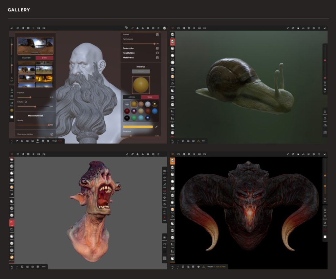Click Import HDR button in environment panel
336x279 pixels.
pyautogui.click(x=26, y=58)
